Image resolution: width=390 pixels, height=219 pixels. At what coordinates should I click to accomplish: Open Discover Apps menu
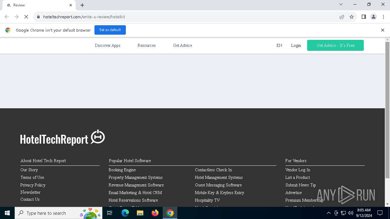[x=108, y=45]
